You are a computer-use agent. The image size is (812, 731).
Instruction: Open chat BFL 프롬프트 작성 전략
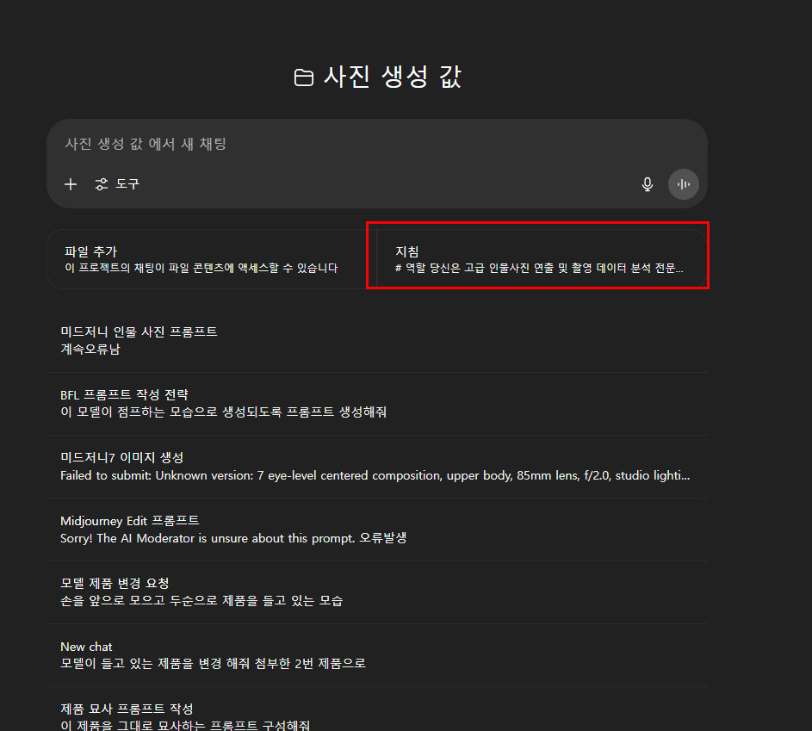click(377, 403)
